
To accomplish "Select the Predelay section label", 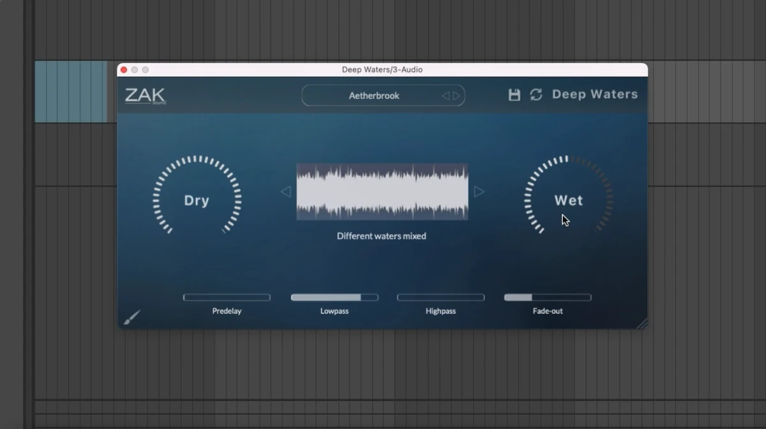I will [x=227, y=311].
